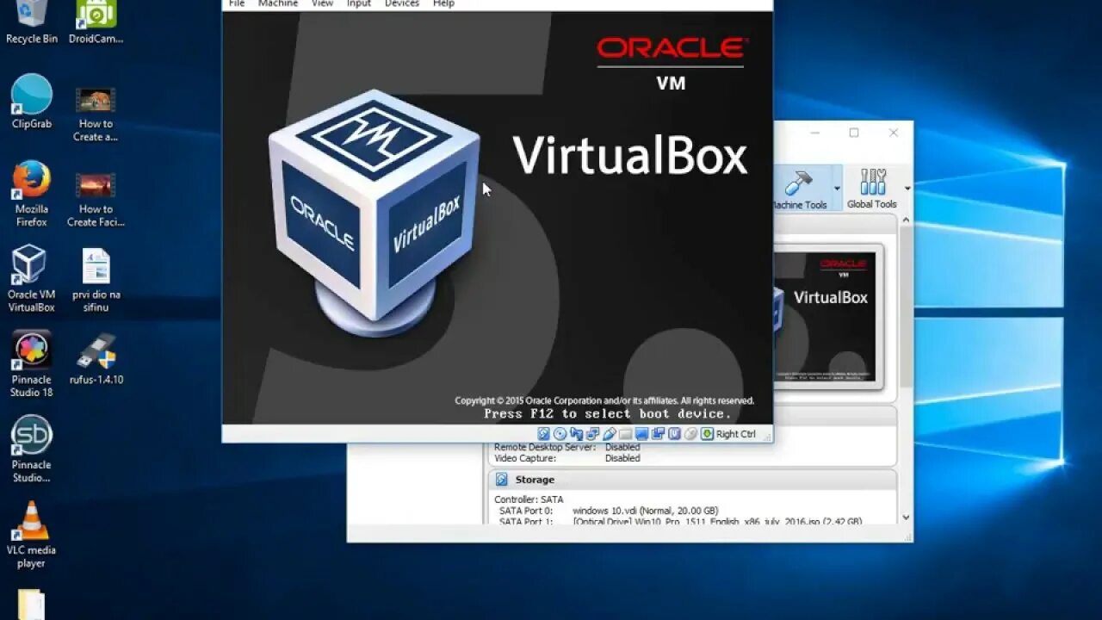This screenshot has width=1102, height=620.
Task: Click the Right Ctrl host key label
Action: click(x=736, y=434)
